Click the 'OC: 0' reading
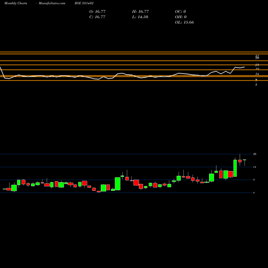Image resolution: width=268 pixels, height=268 pixels. click(181, 12)
